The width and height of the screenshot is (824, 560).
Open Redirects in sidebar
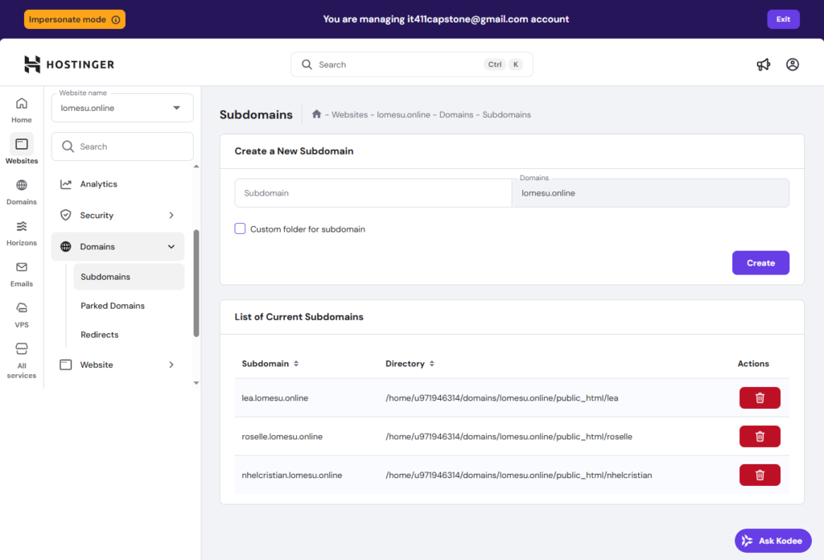pyautogui.click(x=100, y=335)
